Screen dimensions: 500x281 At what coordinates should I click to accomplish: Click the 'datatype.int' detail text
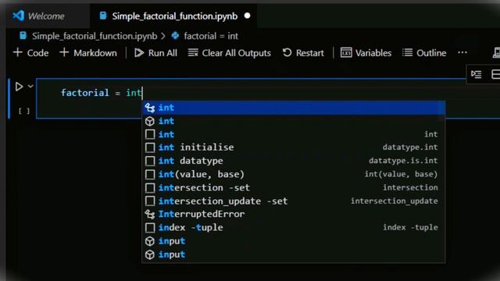(409, 148)
